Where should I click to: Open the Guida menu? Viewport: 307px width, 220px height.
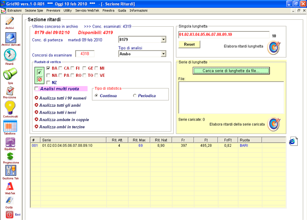pyautogui.click(x=122, y=11)
